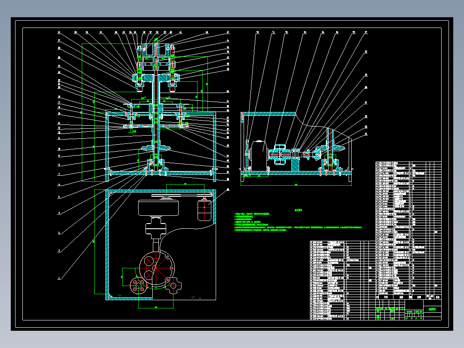Image resolution: width=464 pixels, height=348 pixels.
Task: Select the large motor body in plan view
Action: pos(158,208)
